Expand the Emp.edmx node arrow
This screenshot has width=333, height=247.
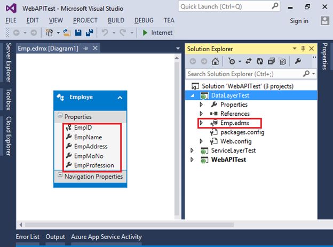(201, 123)
